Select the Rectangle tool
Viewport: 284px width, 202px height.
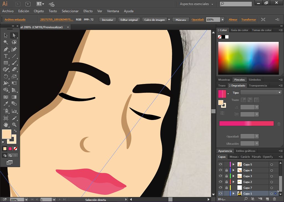pos(6,63)
